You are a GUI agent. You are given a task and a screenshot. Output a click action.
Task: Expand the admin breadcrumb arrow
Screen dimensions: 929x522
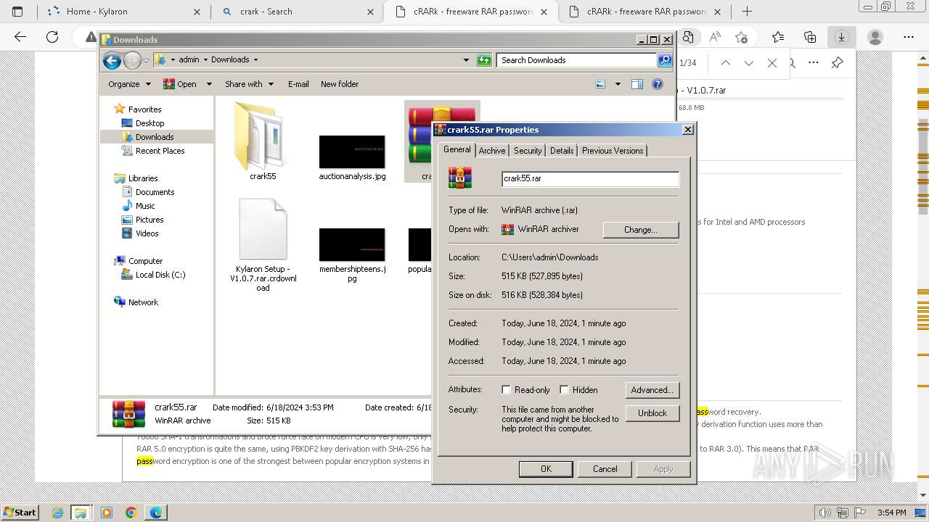point(205,60)
